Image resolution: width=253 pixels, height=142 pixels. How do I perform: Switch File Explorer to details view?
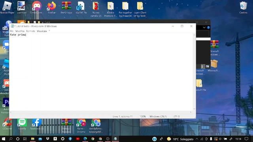[x=202, y=66]
